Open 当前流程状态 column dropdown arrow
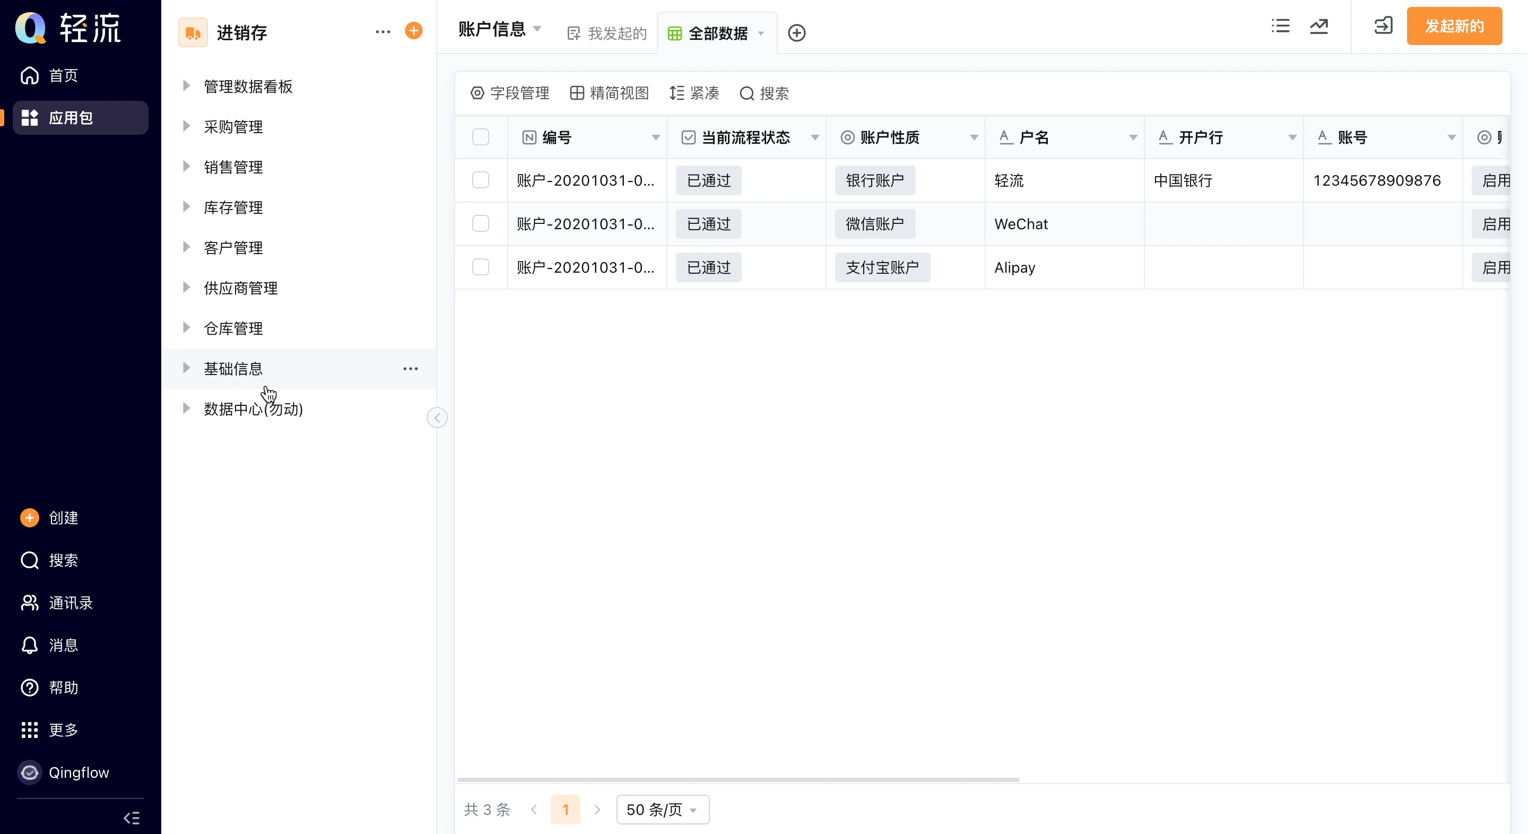Screen dimensions: 1528x834 [x=815, y=137]
